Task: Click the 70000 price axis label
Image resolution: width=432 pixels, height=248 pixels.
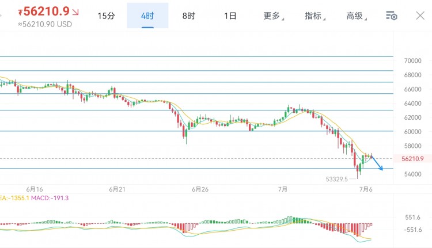Action: click(x=413, y=61)
